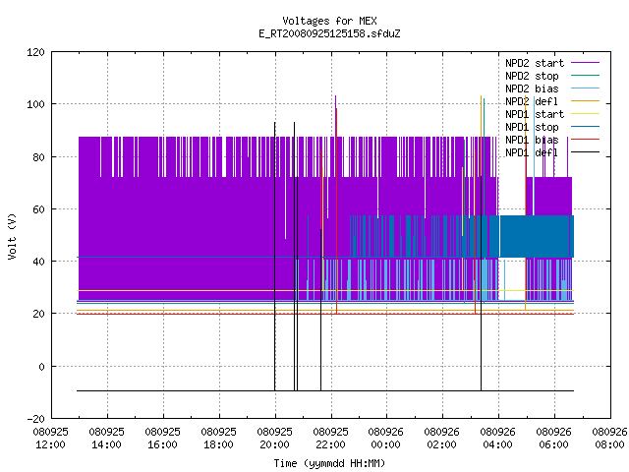Screen dimensions: 629x472
Task: Click the x-axis tick "080926 06:00"
Action: (554, 439)
